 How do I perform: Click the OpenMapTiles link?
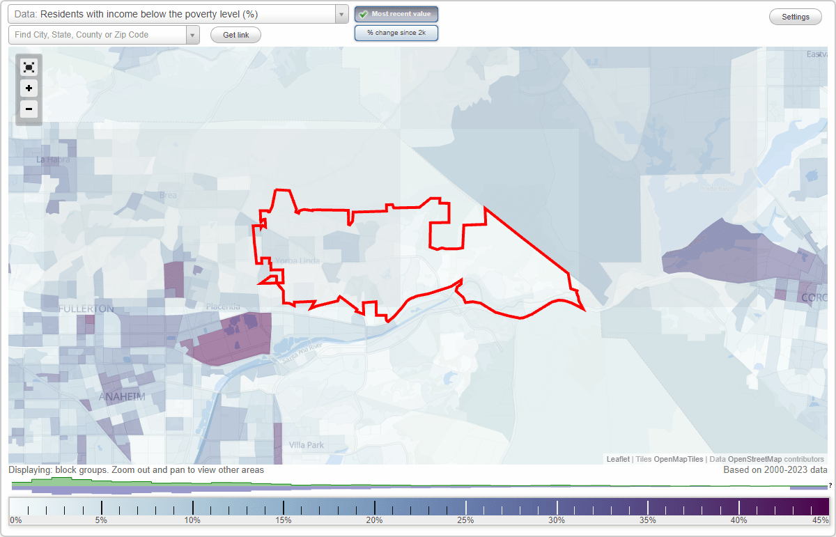676,459
